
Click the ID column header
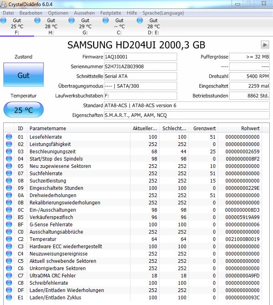point(20,129)
